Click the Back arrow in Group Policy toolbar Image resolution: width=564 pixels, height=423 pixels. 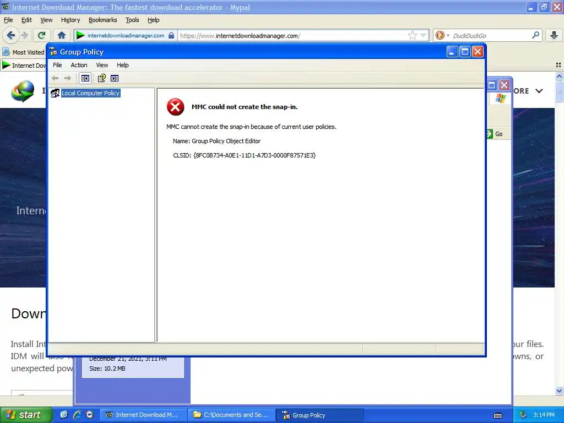(55, 78)
